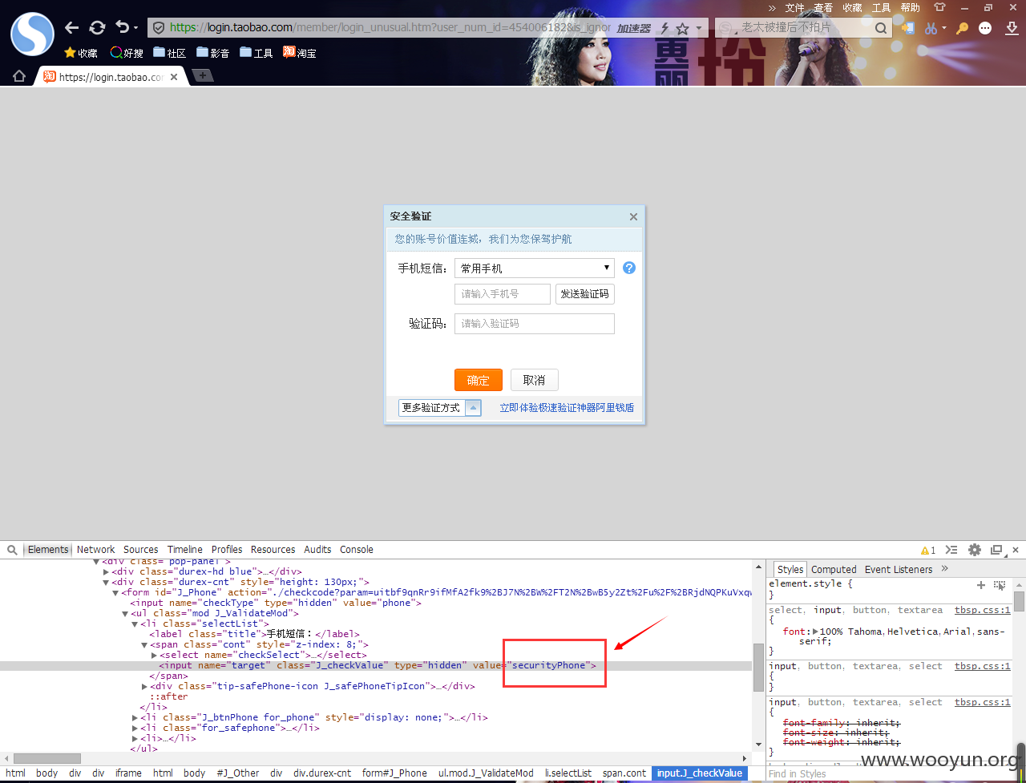Toggle element state icon in Styles
This screenshot has width=1026, height=783.
click(1000, 585)
